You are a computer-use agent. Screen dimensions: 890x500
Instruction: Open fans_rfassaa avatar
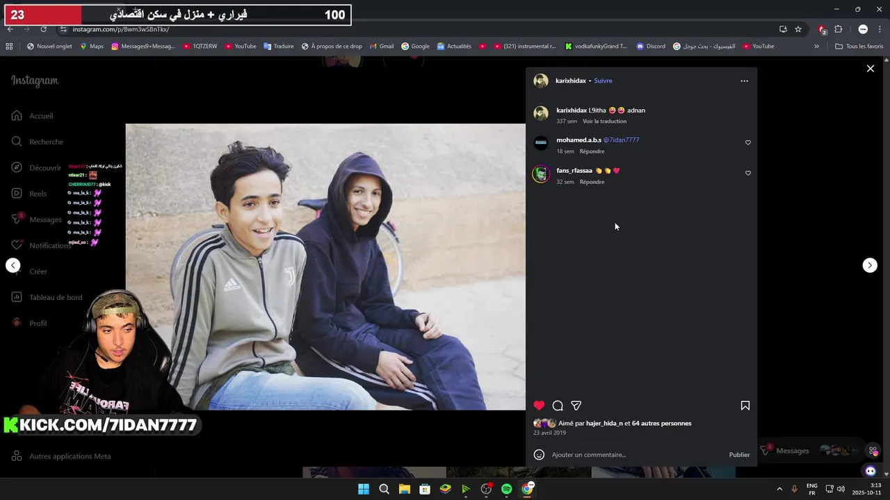541,174
